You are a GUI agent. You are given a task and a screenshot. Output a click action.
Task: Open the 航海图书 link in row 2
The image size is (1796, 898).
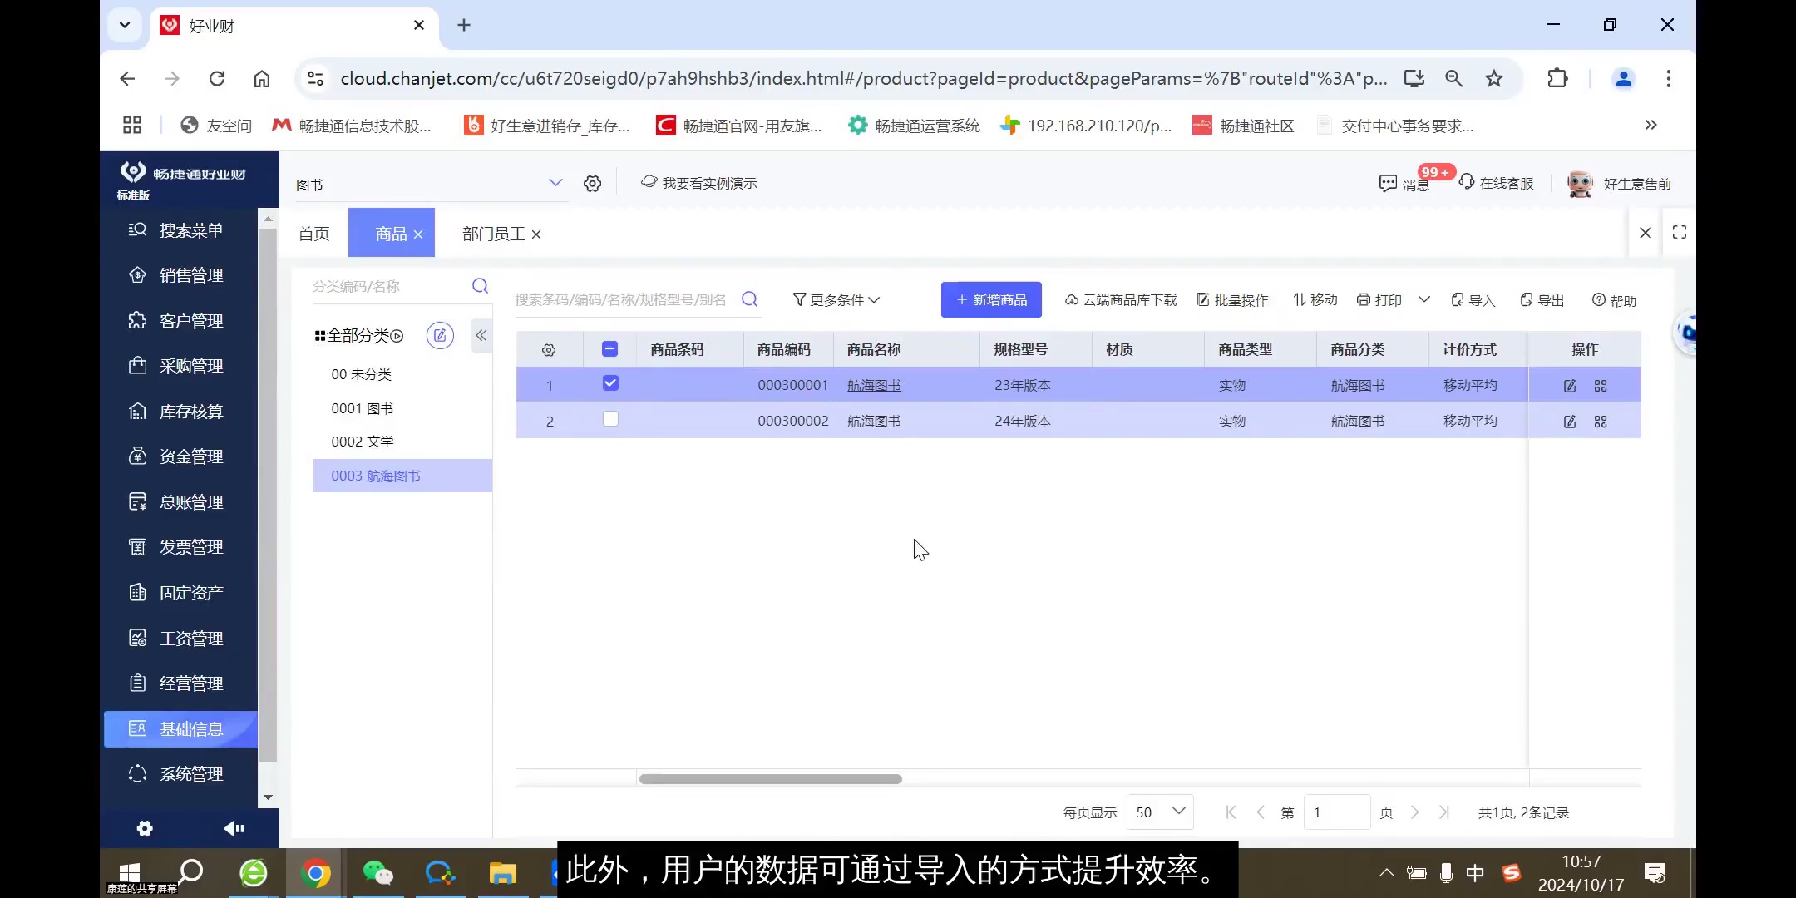pyautogui.click(x=872, y=421)
